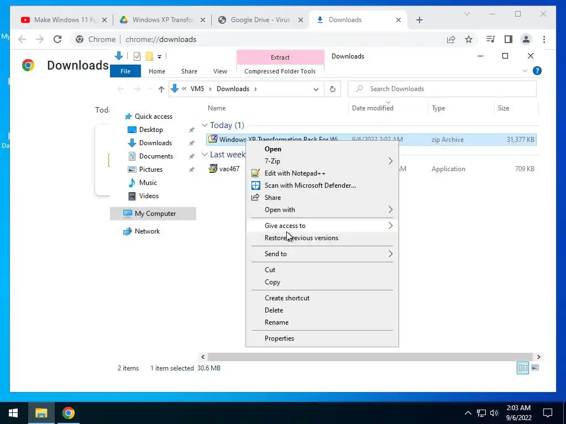Collapse the Today (1) group
Viewport: 566px width, 424px height.
pos(205,125)
